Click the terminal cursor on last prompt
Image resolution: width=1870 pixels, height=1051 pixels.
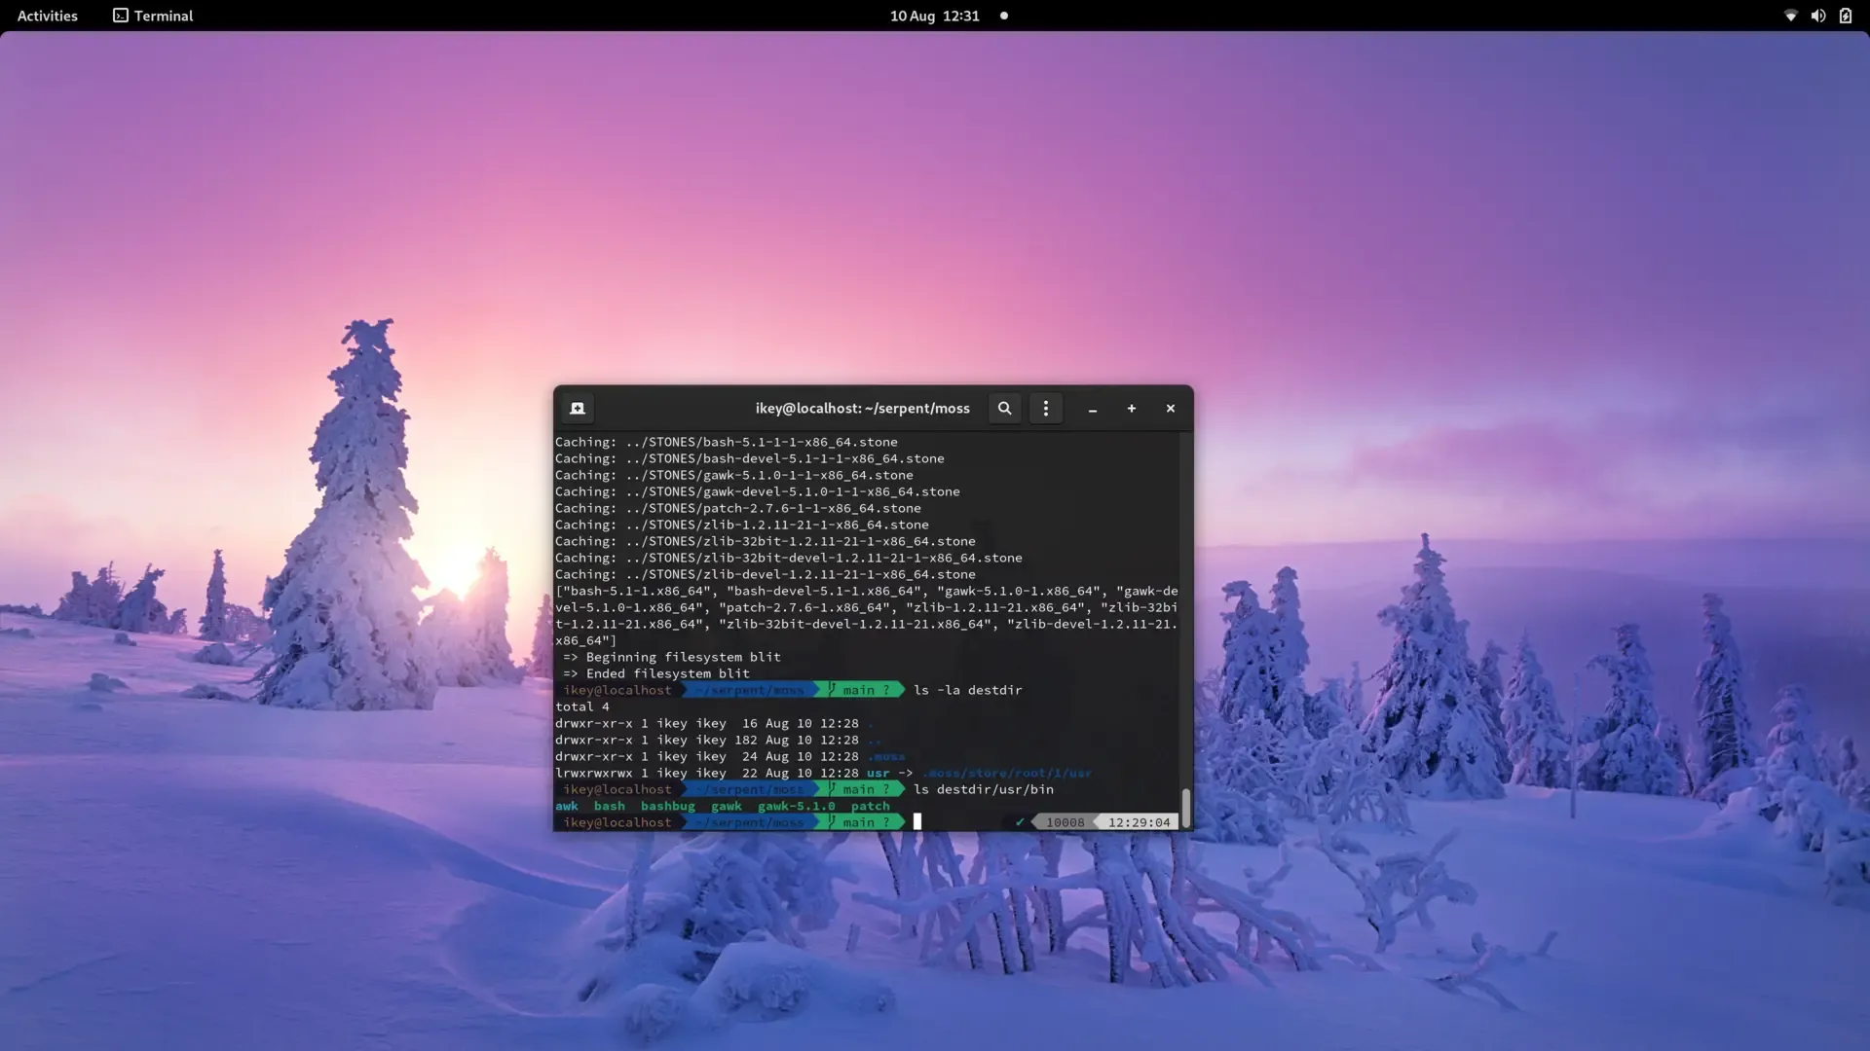[x=916, y=822]
